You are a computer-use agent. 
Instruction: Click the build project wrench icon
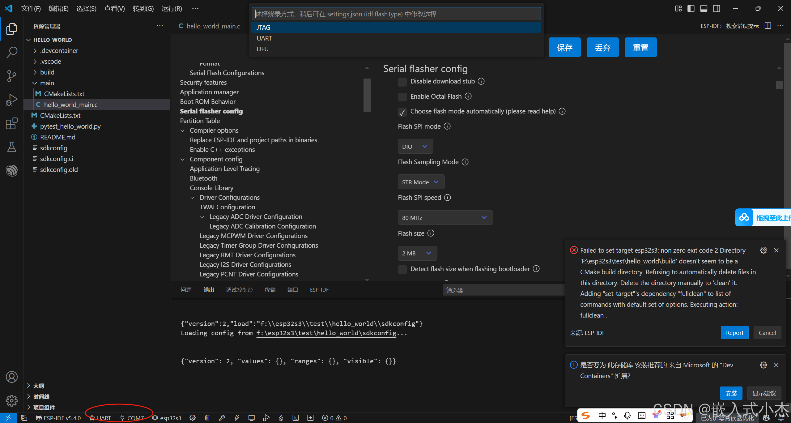tap(222, 418)
